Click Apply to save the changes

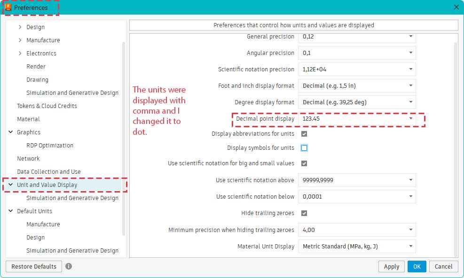click(x=391, y=266)
